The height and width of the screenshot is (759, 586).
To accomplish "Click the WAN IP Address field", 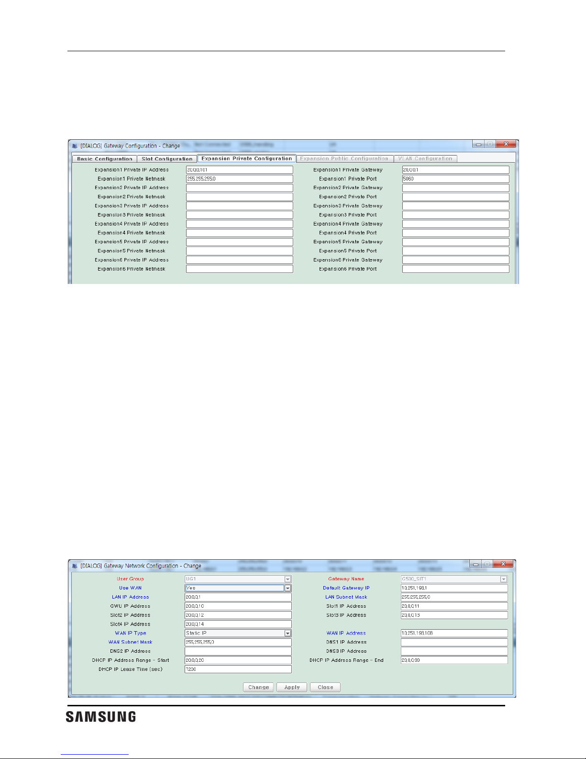I will pos(454,633).
